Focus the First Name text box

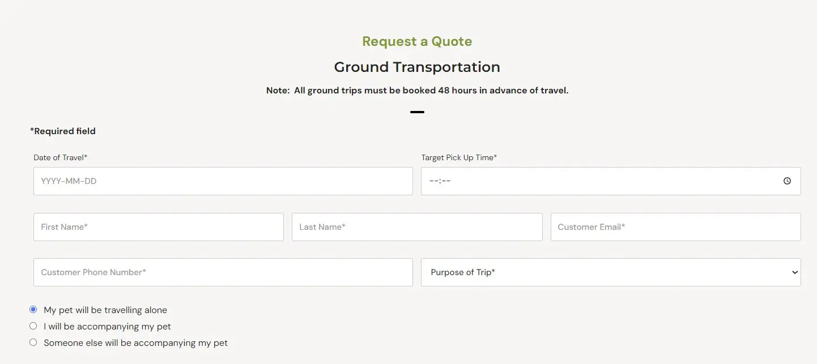point(159,227)
